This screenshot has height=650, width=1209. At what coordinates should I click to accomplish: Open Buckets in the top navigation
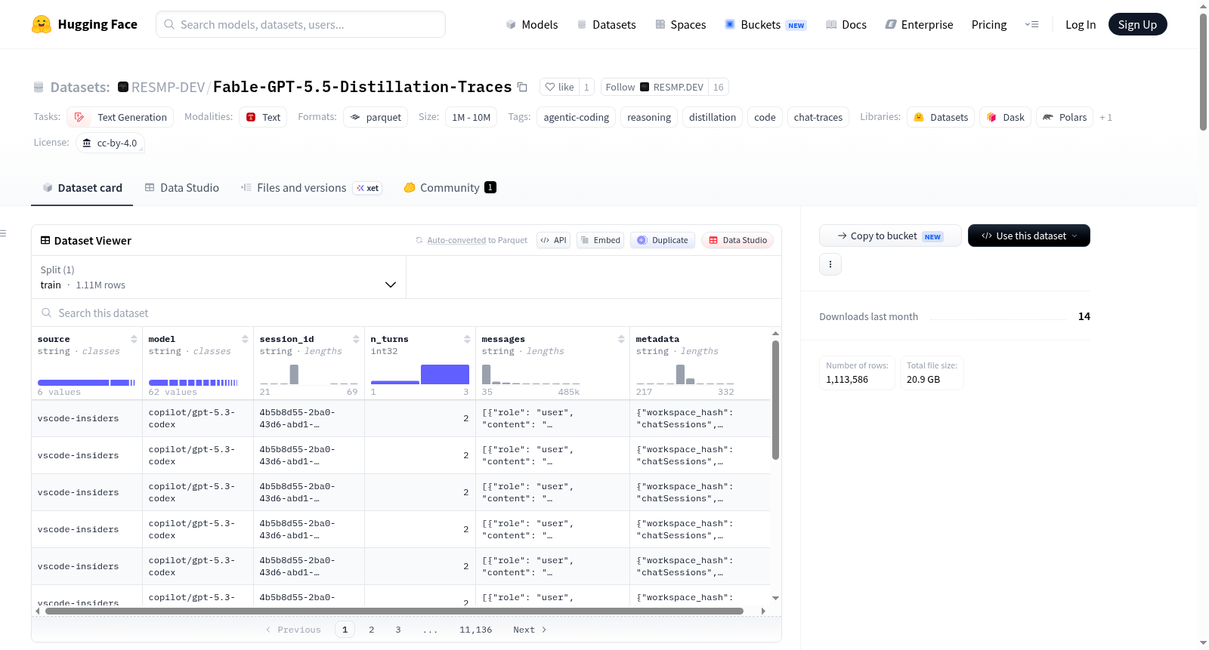pos(765,24)
